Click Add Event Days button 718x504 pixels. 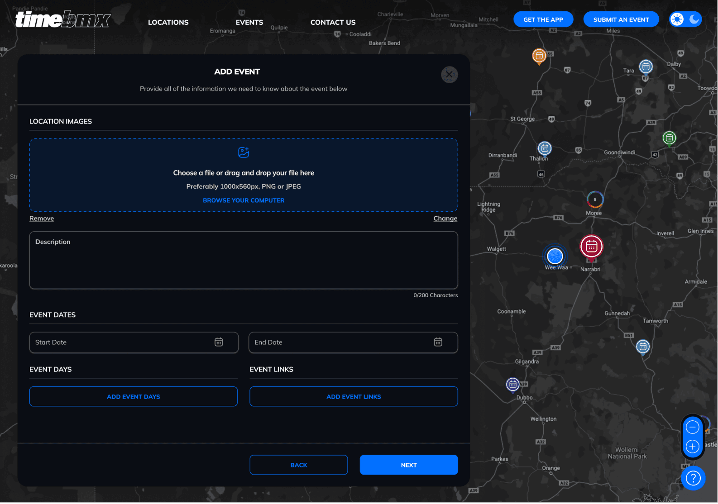134,397
